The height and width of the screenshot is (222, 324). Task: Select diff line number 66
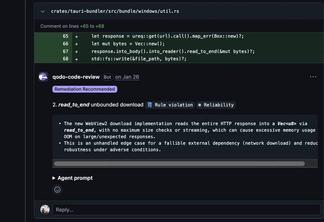click(x=65, y=44)
